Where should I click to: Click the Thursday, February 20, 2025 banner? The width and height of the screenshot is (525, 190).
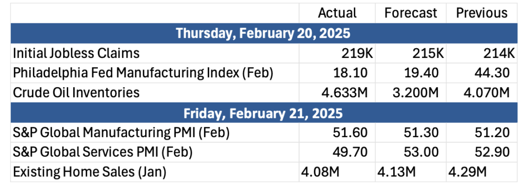pyautogui.click(x=264, y=33)
